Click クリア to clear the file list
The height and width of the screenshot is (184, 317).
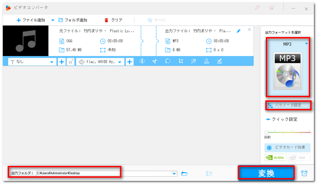click(113, 20)
